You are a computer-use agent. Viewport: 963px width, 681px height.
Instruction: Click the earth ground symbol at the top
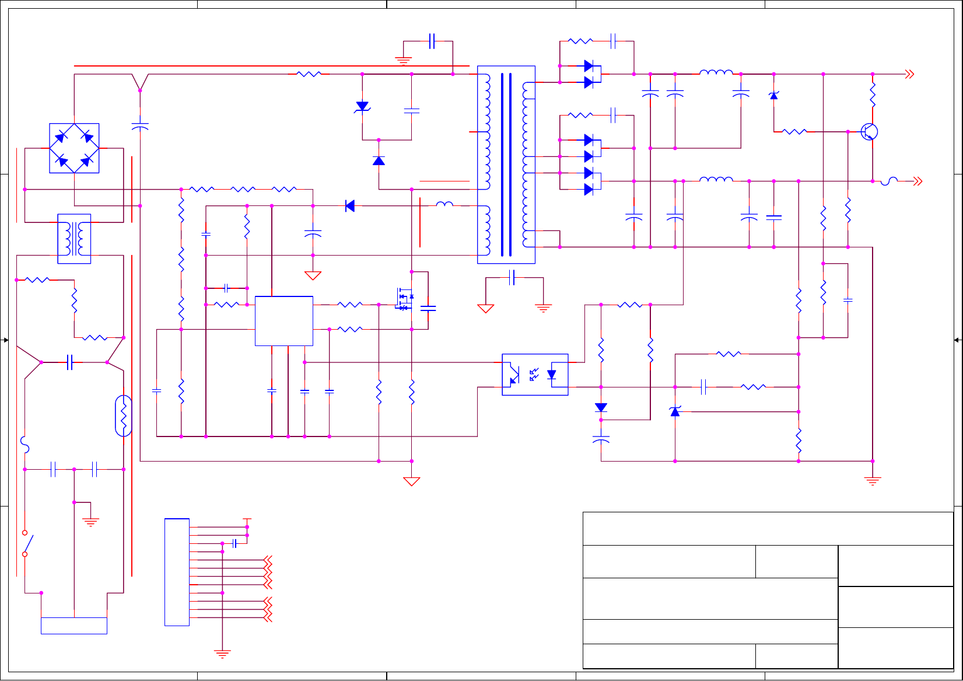(x=404, y=60)
